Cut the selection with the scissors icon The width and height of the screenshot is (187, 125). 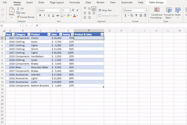(x=18, y=8)
